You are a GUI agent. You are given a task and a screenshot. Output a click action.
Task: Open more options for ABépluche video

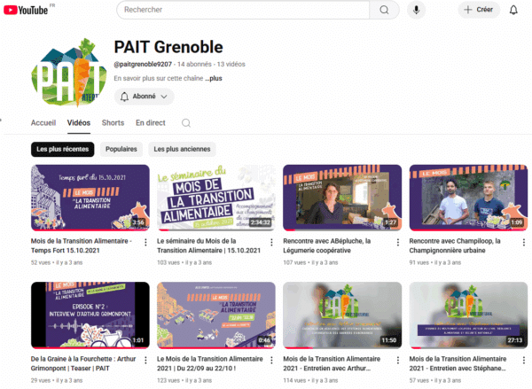pos(397,242)
